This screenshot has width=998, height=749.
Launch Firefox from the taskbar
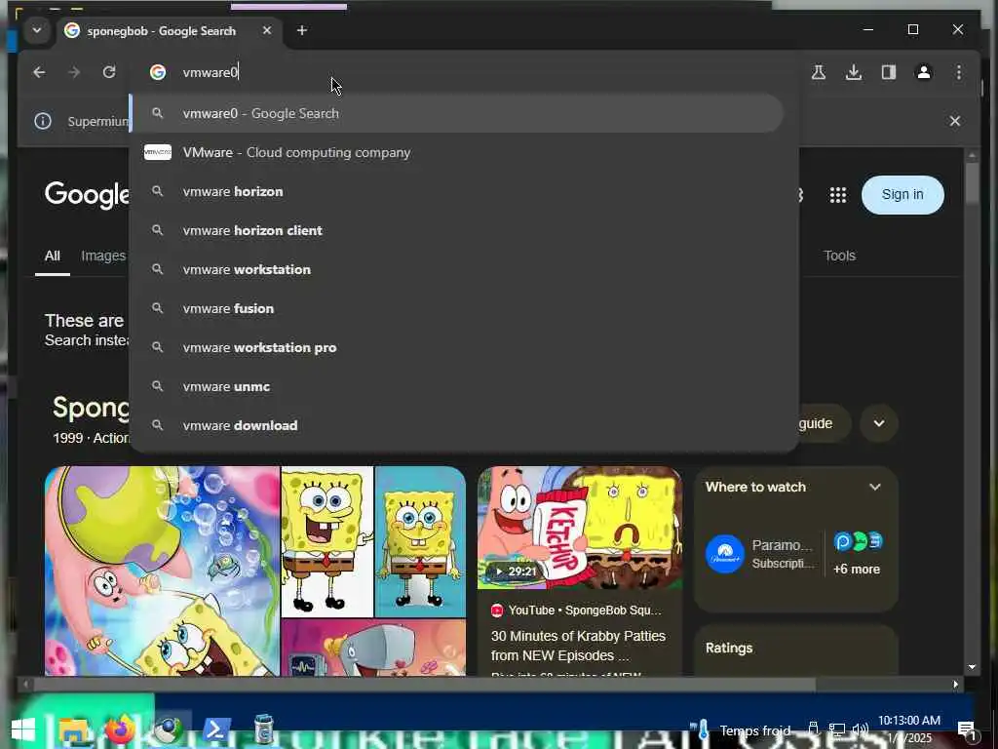[120, 729]
